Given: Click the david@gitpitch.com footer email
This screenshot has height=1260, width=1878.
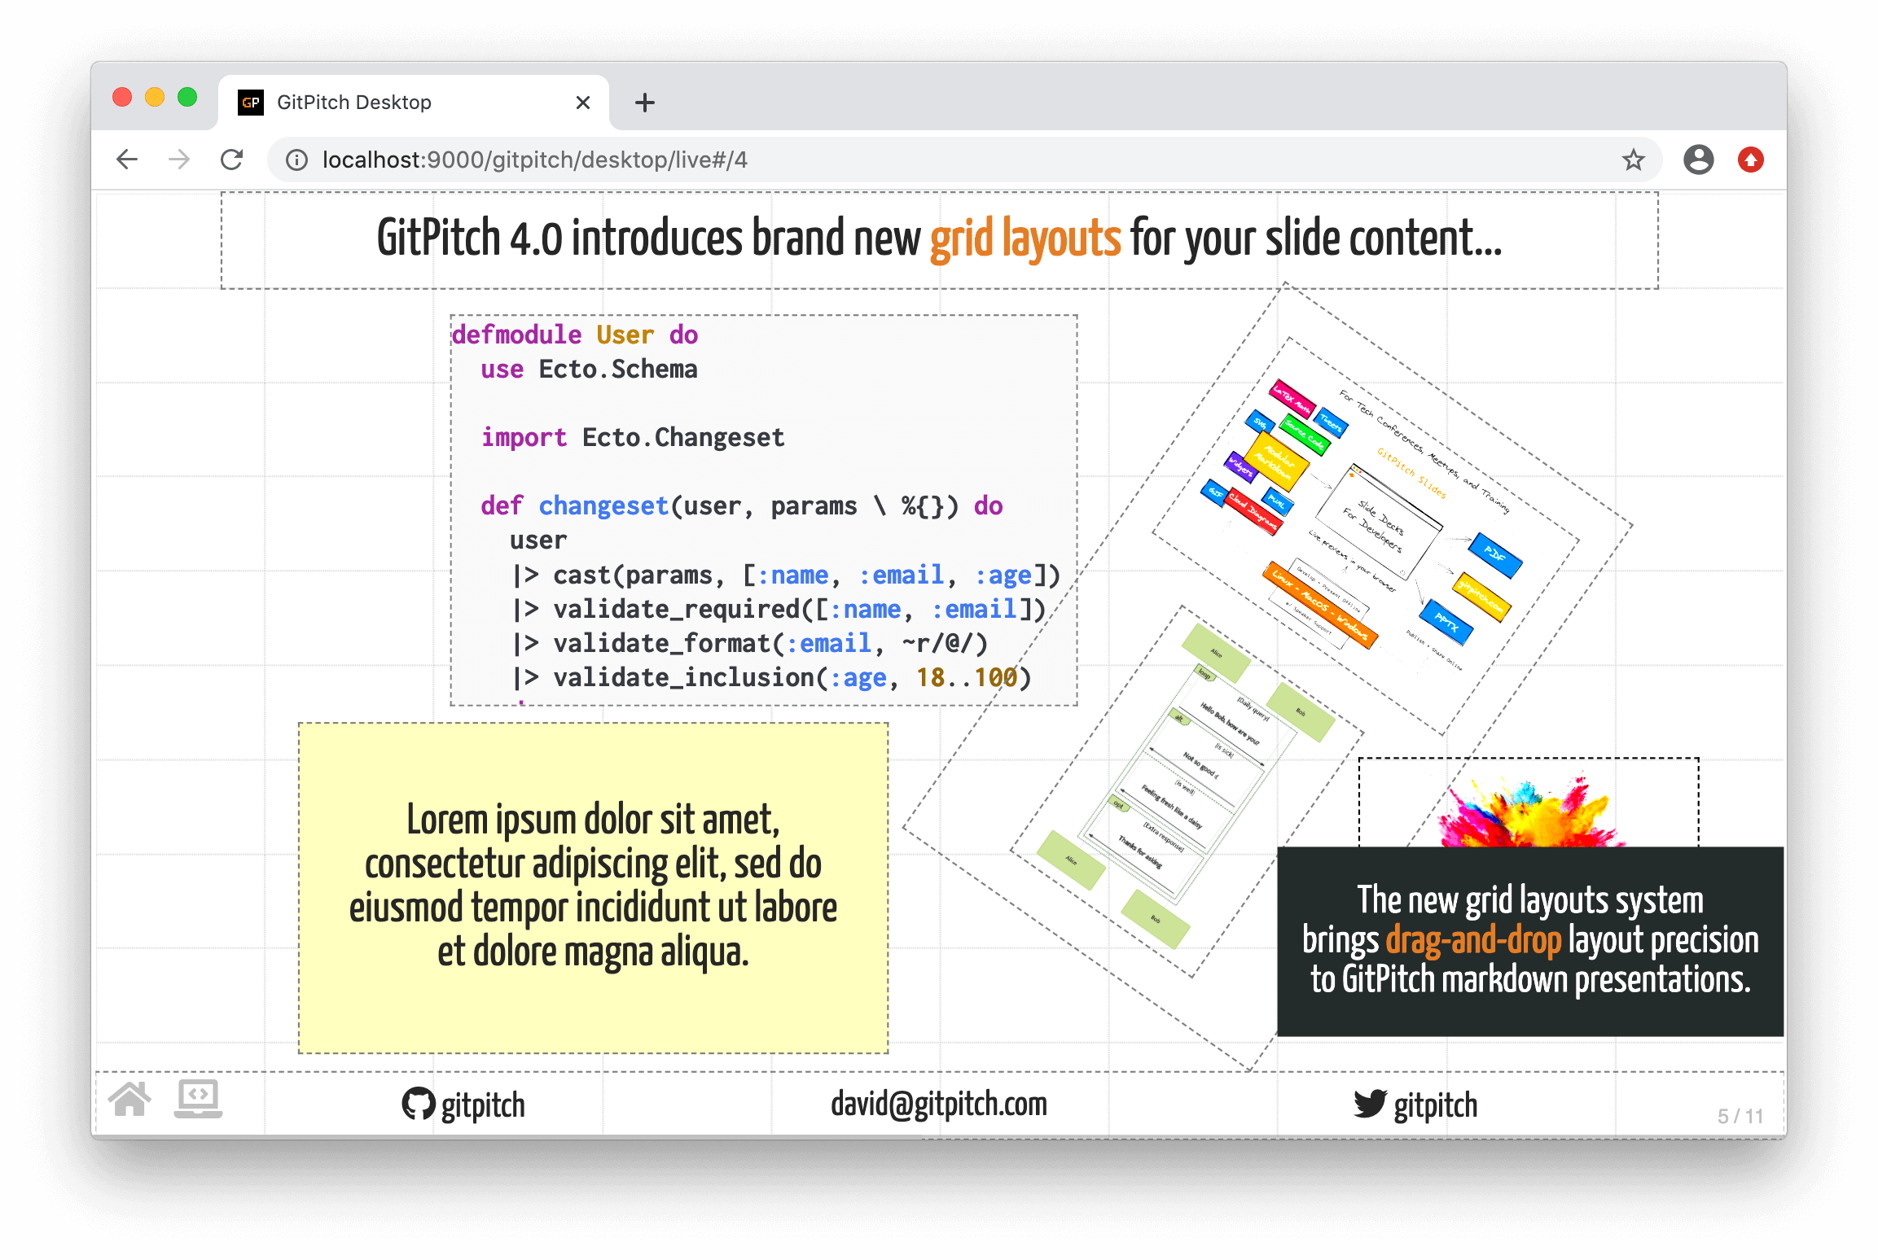Looking at the screenshot, I should [939, 1105].
